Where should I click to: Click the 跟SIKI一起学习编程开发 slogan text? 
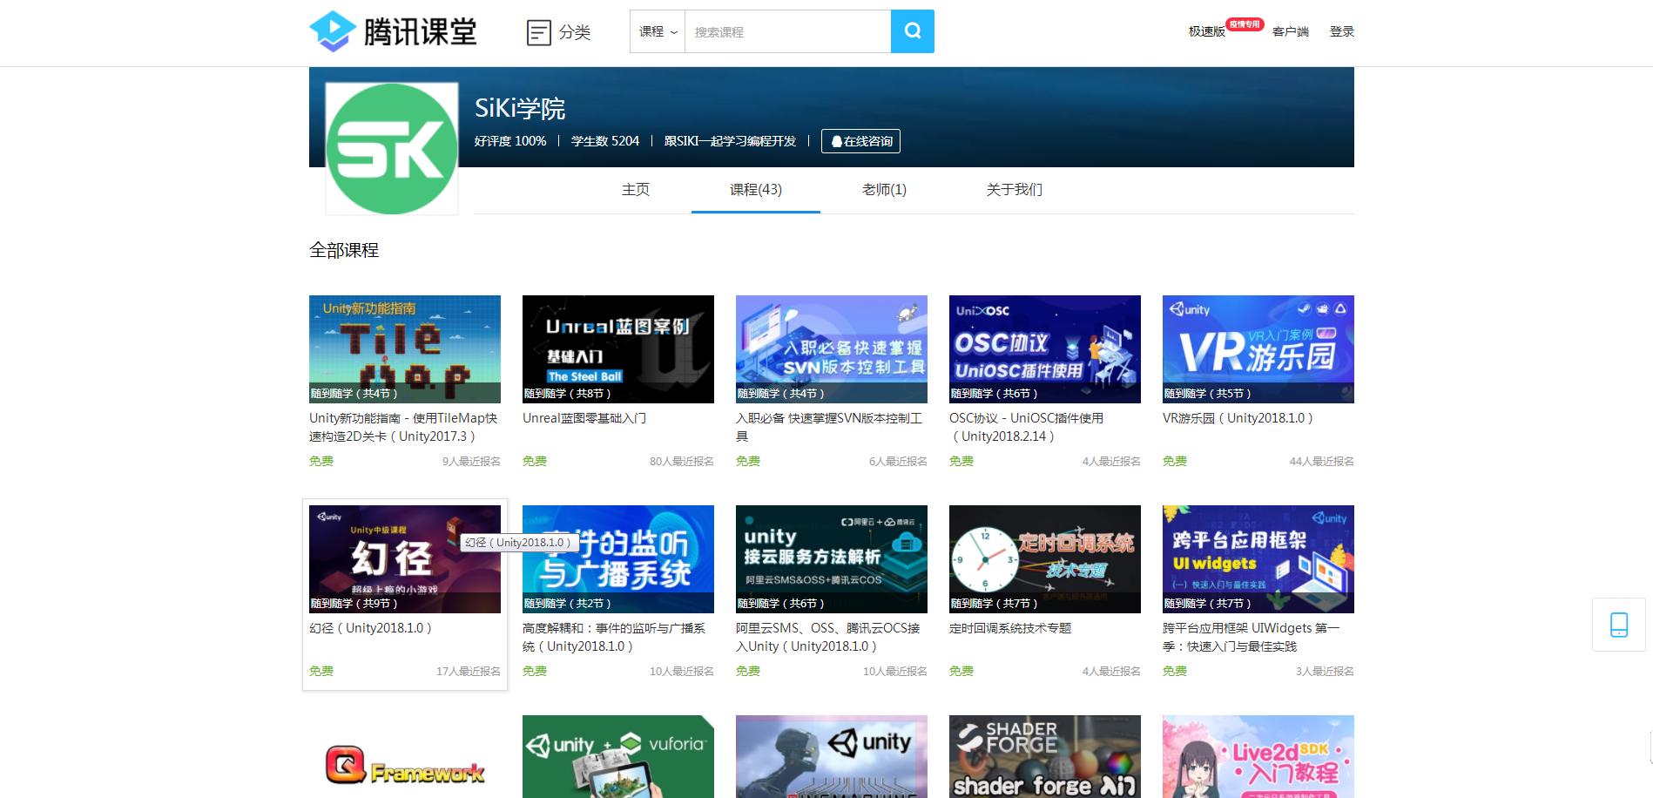click(x=731, y=141)
